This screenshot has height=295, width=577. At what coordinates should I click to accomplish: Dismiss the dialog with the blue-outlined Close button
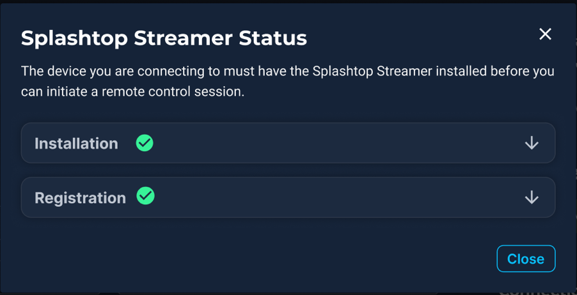point(525,259)
